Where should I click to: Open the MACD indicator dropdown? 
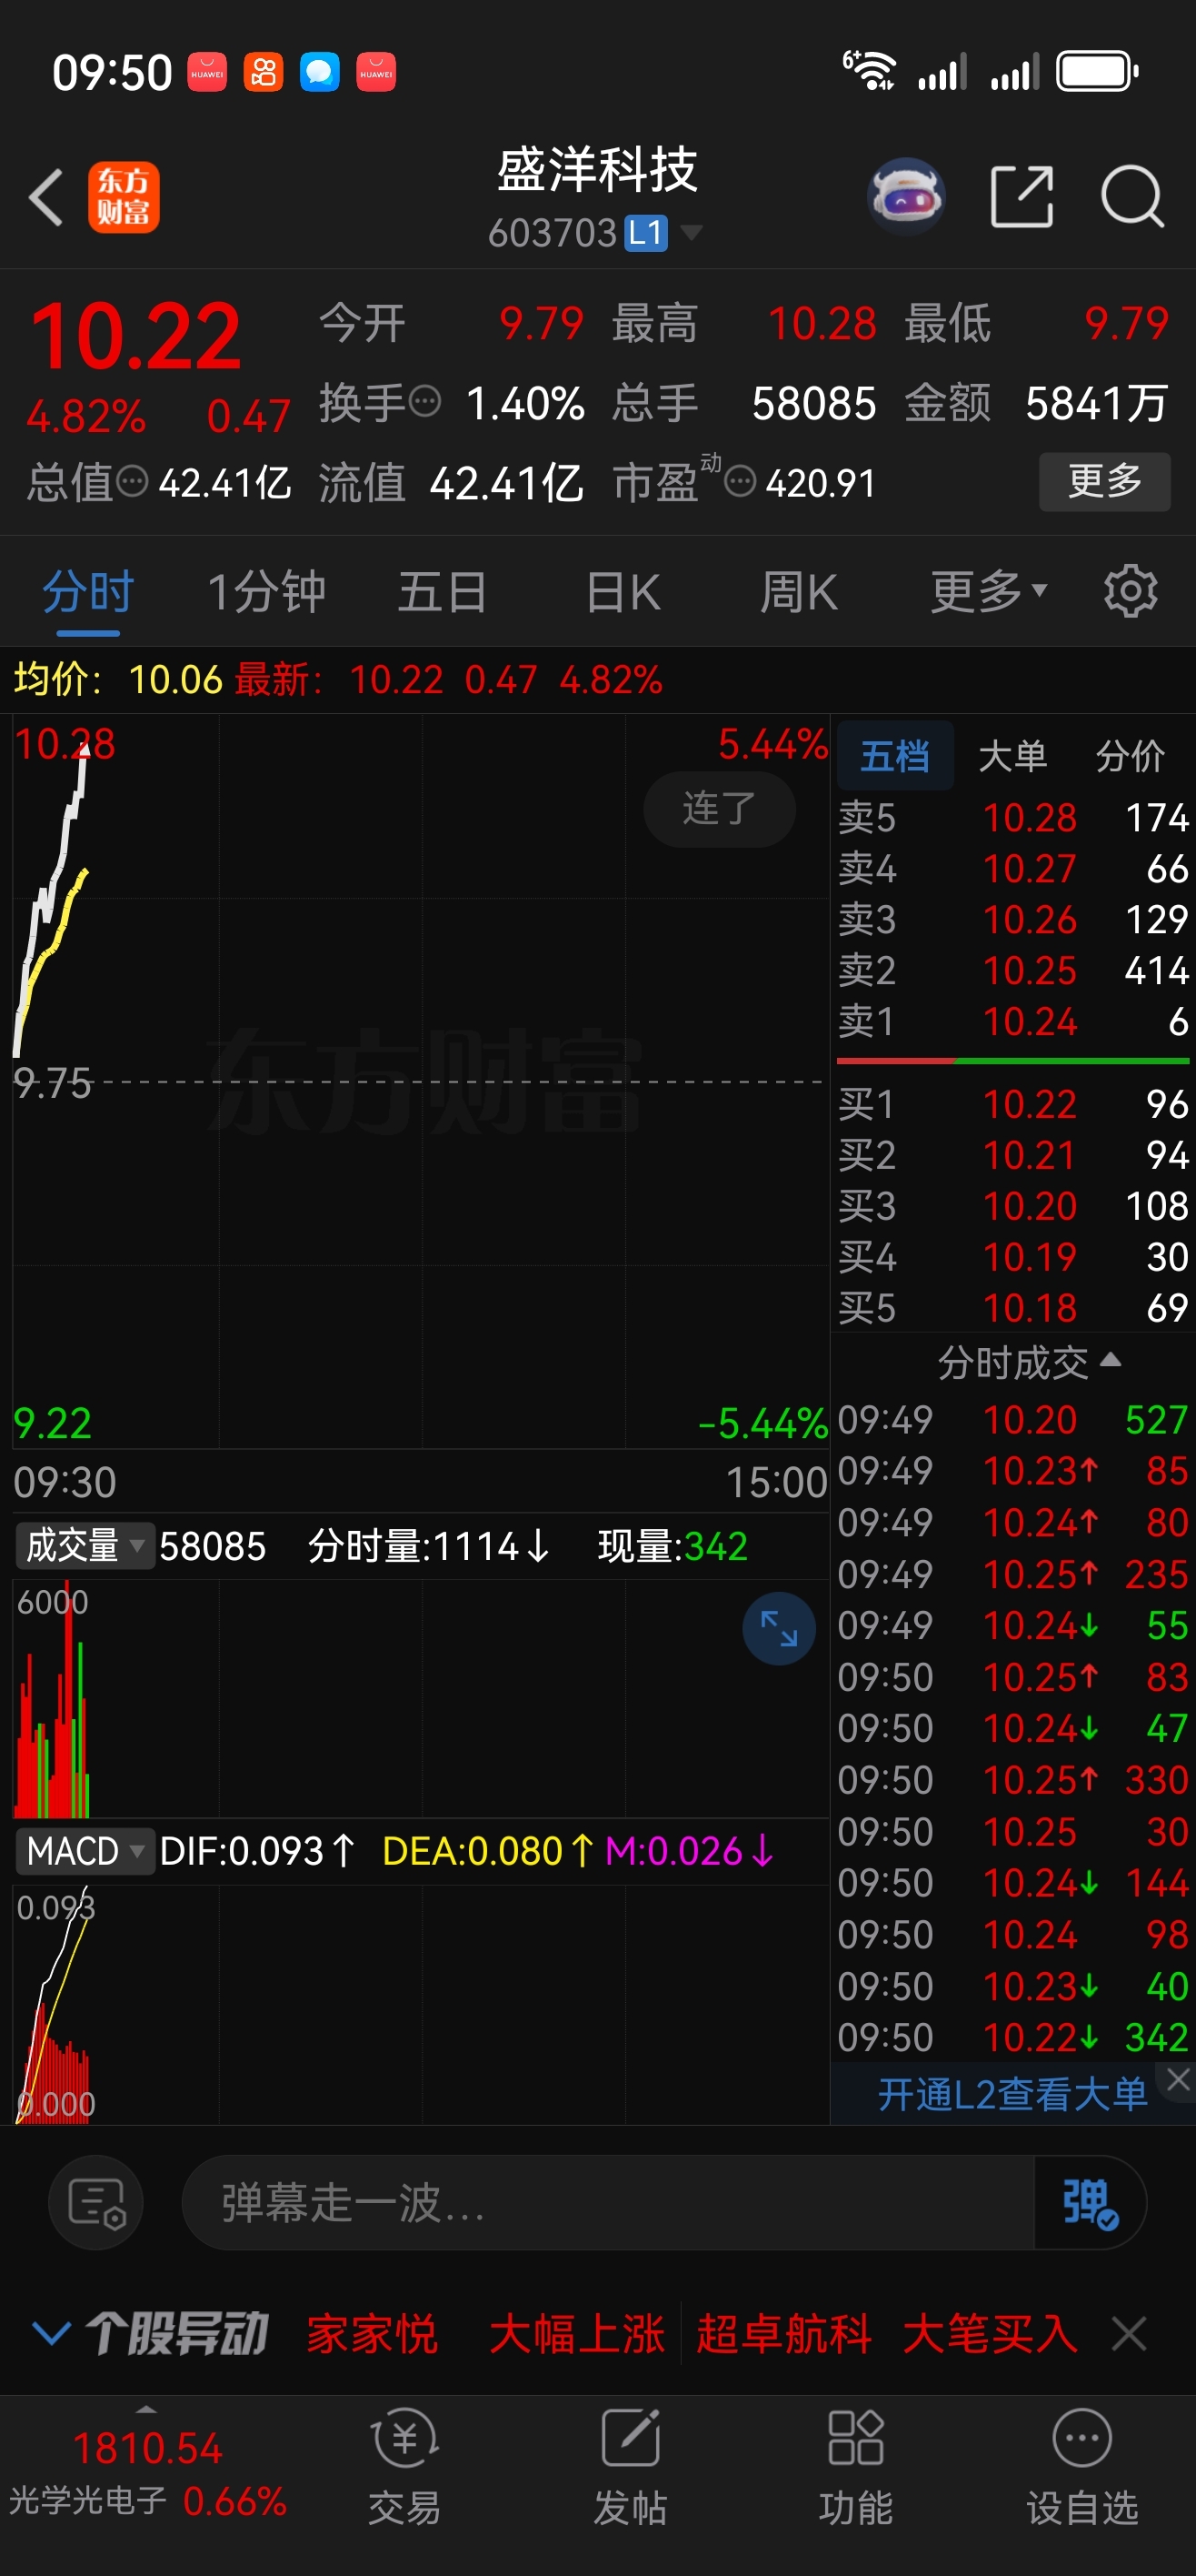tap(86, 1851)
